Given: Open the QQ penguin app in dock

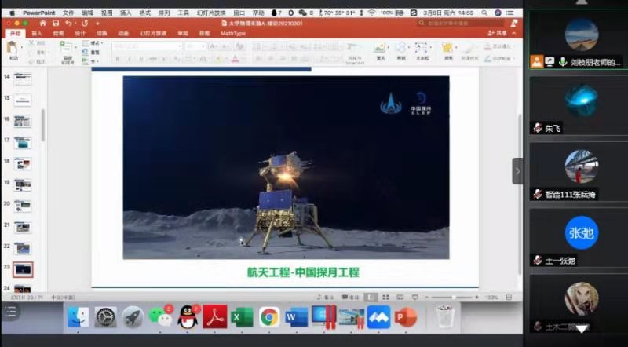Looking at the screenshot, I should coord(187,317).
